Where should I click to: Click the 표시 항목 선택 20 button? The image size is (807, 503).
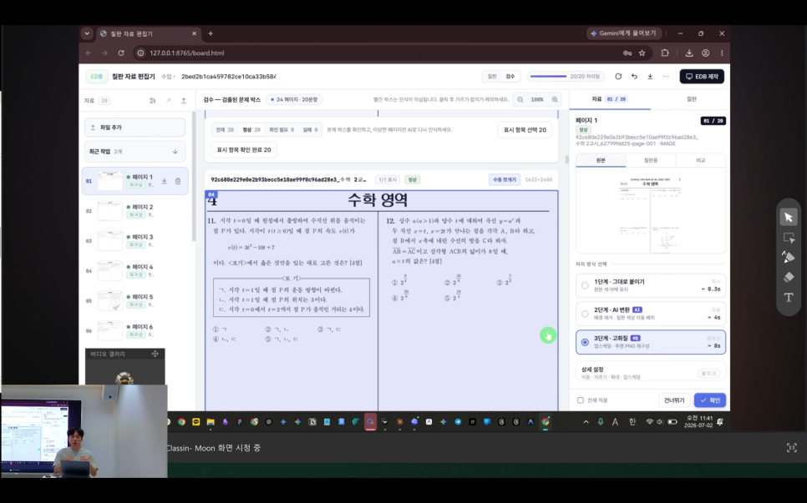[x=525, y=130]
